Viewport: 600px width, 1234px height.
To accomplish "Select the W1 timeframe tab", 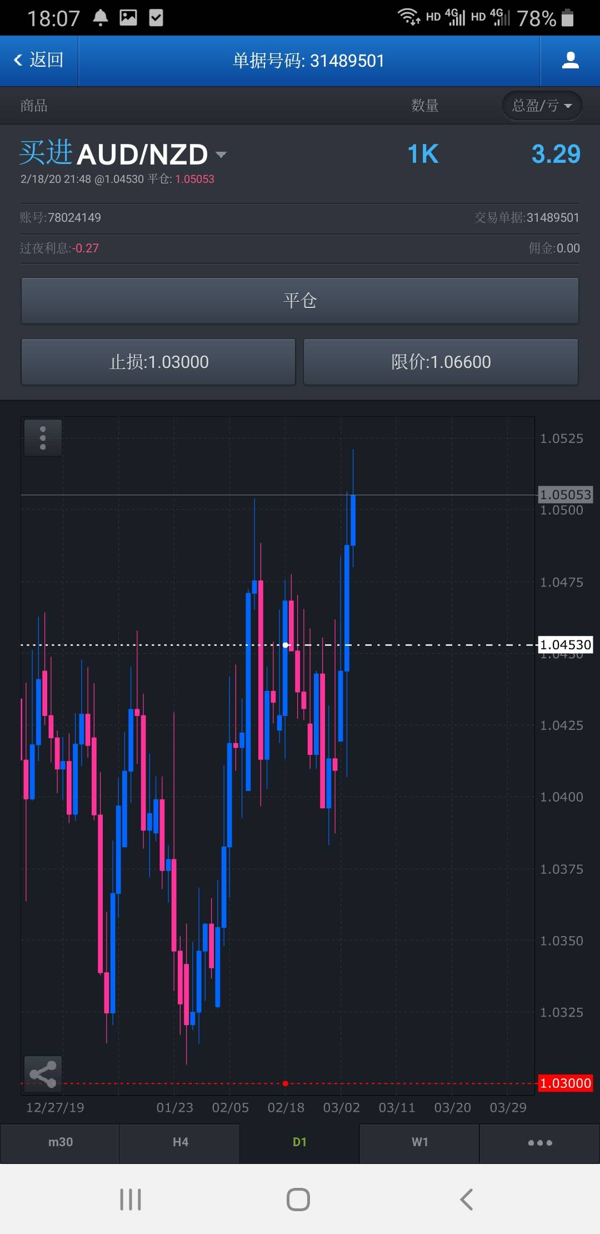I will point(420,1143).
